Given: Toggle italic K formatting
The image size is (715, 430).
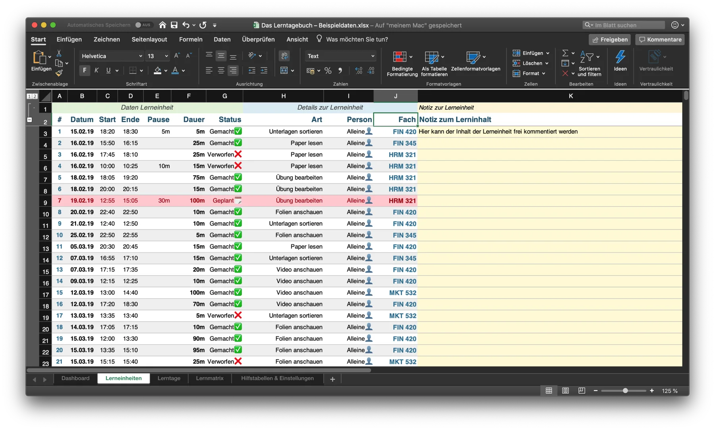Looking at the screenshot, I should (97, 71).
